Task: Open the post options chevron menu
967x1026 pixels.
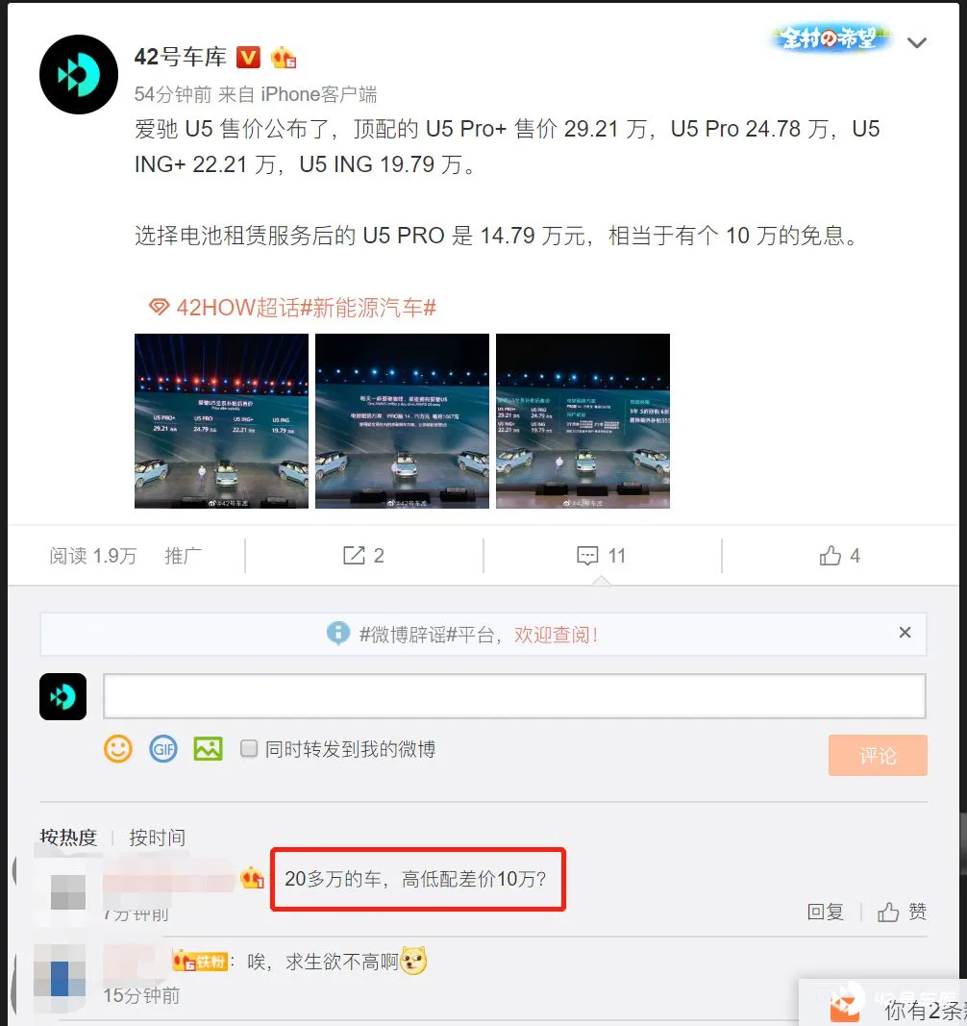Action: tap(917, 43)
